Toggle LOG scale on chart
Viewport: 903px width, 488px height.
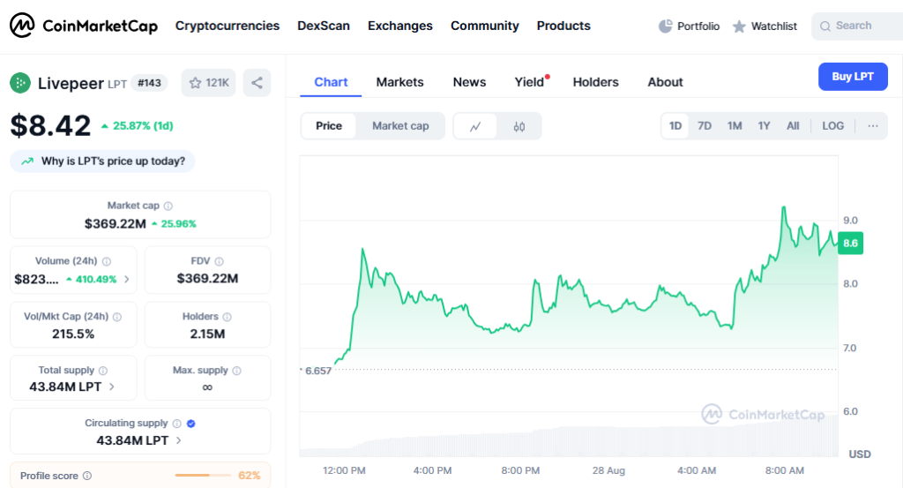pyautogui.click(x=832, y=126)
